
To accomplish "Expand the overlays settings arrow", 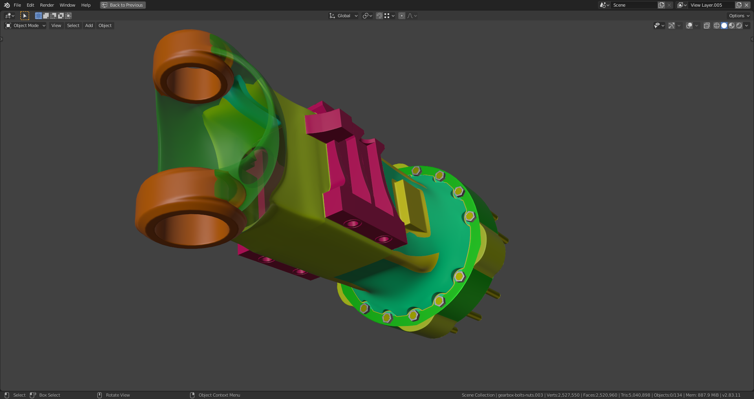I will [x=697, y=26].
